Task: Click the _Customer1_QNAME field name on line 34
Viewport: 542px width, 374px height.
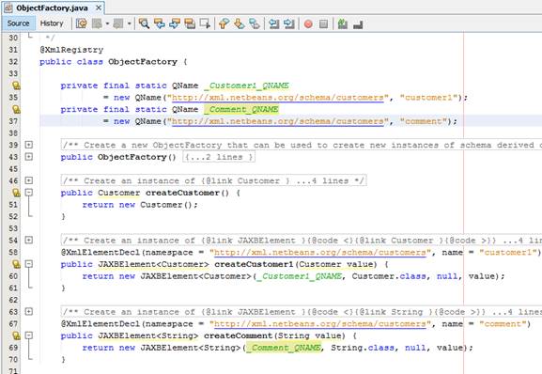Action: 246,86
